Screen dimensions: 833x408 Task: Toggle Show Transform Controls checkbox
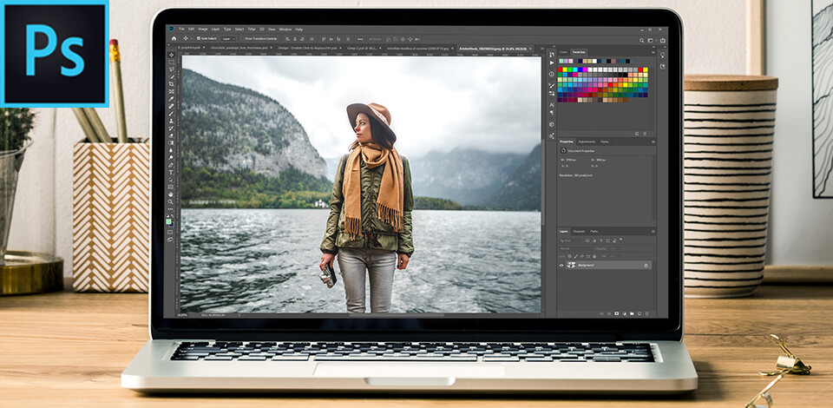point(242,39)
